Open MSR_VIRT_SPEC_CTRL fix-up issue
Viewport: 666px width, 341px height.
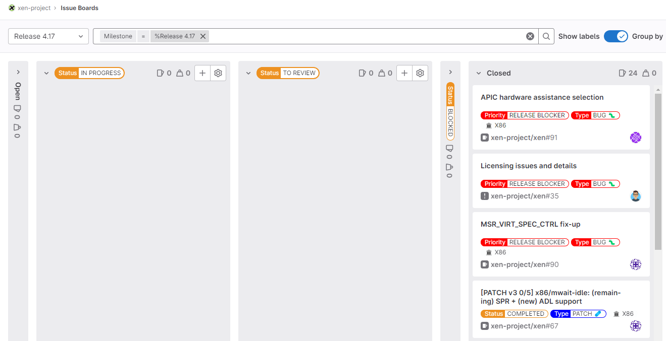point(531,224)
